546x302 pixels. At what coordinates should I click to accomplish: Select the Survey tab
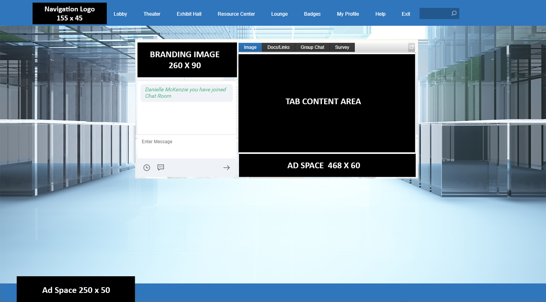click(x=342, y=47)
